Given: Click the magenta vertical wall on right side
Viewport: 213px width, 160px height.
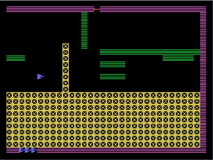Looking at the screenshot, I should coord(203,80).
